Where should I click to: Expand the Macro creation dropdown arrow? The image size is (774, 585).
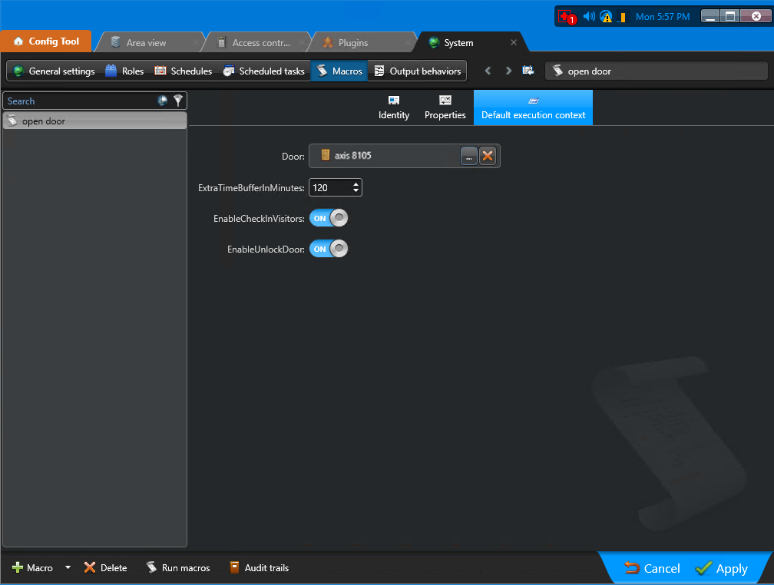click(68, 567)
